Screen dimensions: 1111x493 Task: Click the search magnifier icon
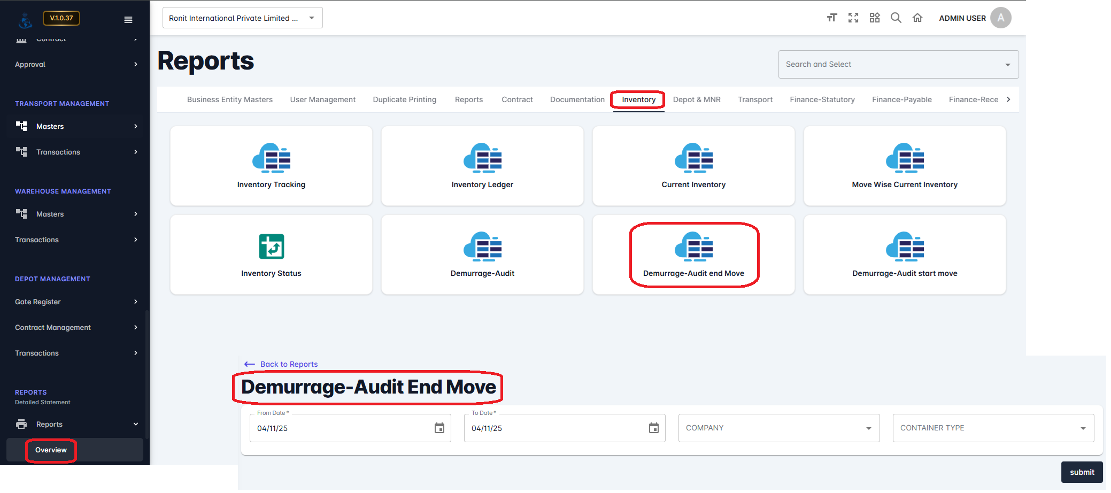(896, 18)
